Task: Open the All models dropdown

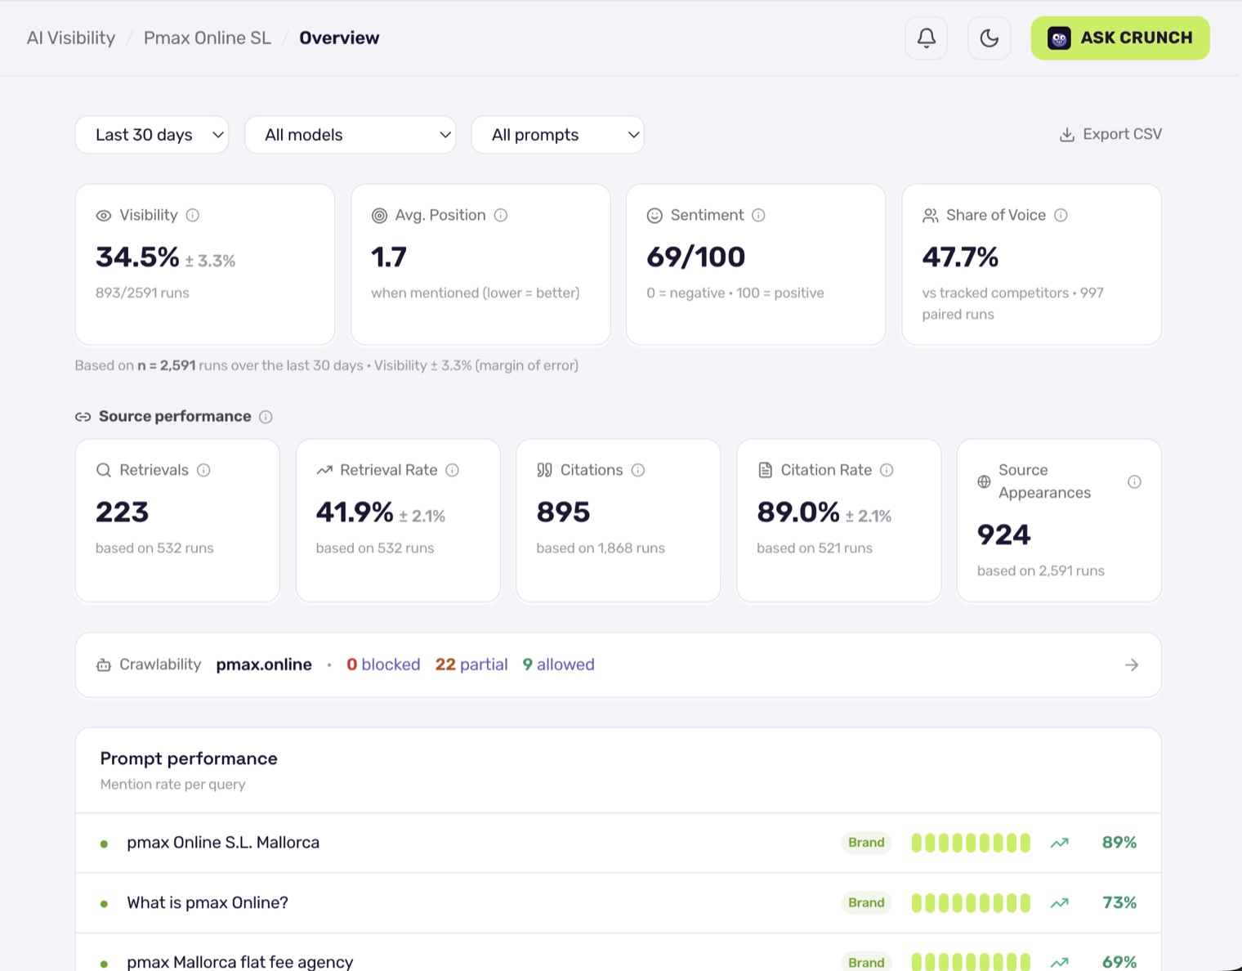Action: [351, 135]
